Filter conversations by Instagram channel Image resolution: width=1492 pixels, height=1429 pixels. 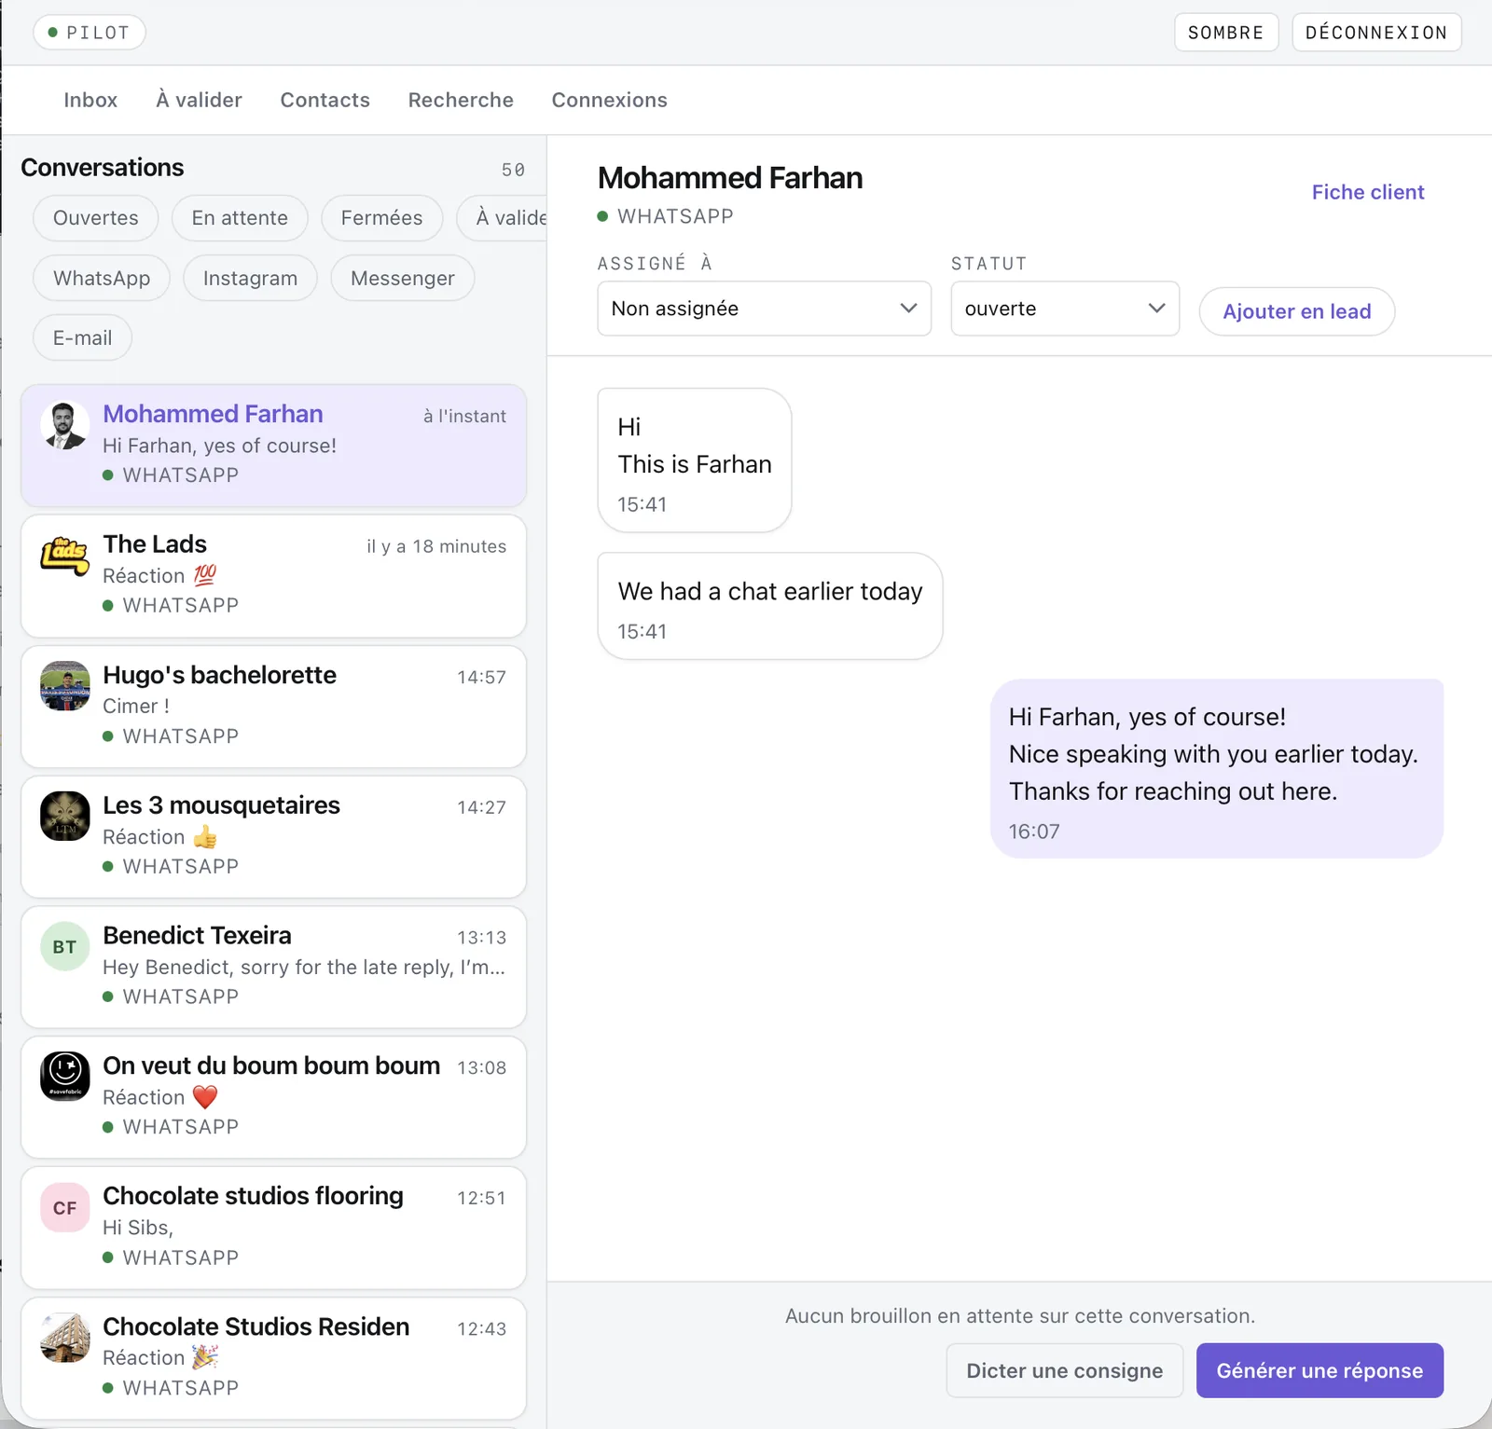[x=250, y=278]
